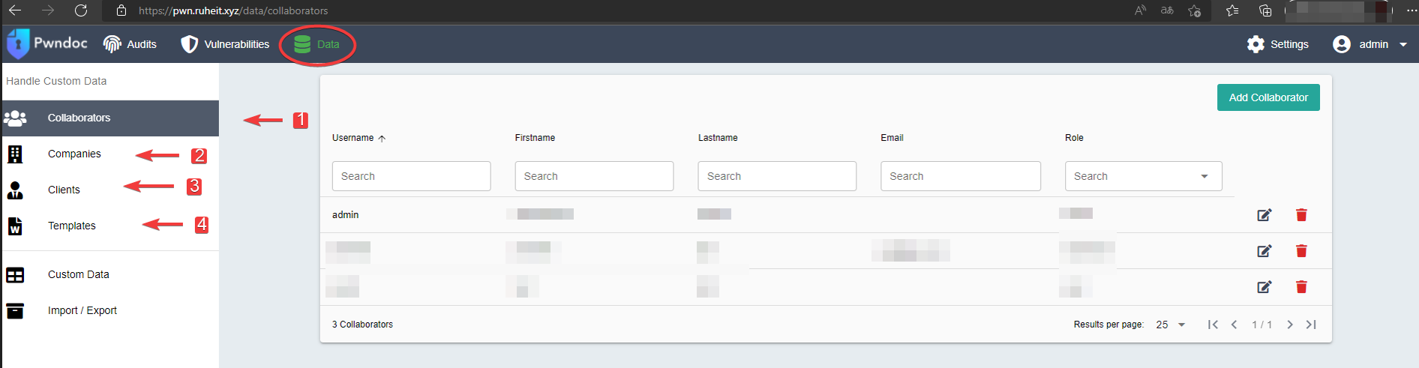The image size is (1419, 368).
Task: Click the Username search field
Action: pos(411,176)
